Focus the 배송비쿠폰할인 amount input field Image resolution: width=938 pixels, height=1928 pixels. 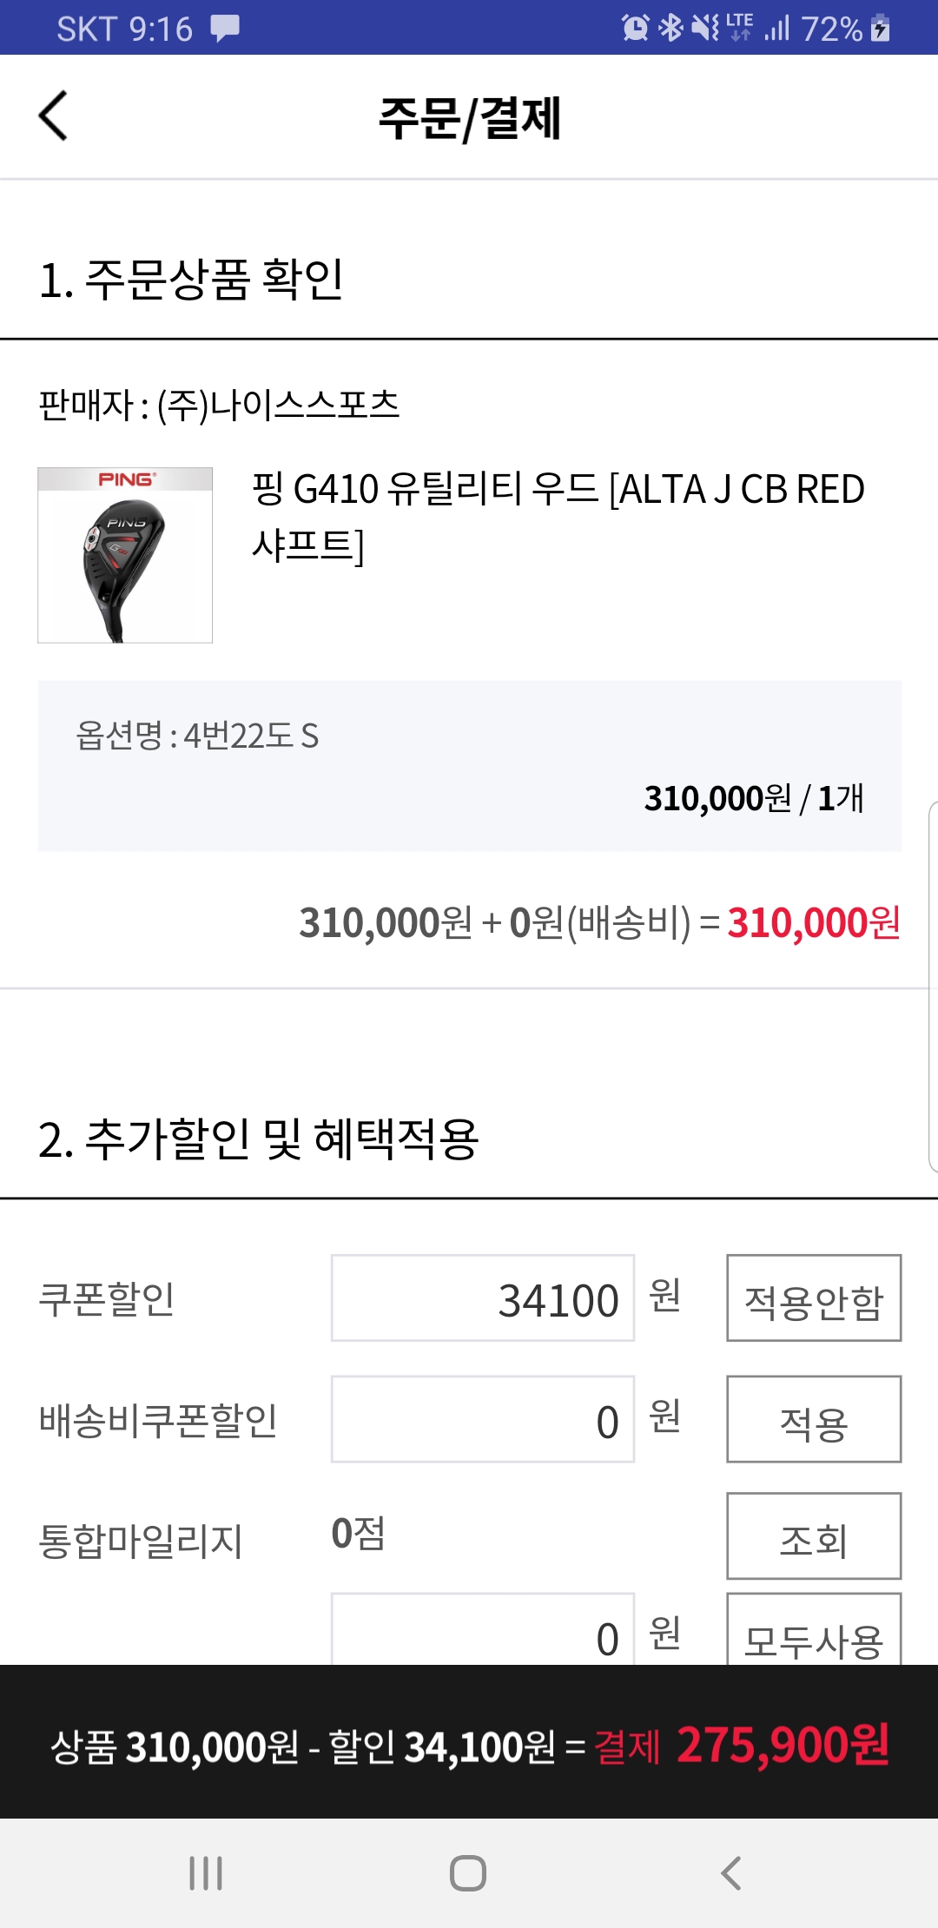point(483,1420)
